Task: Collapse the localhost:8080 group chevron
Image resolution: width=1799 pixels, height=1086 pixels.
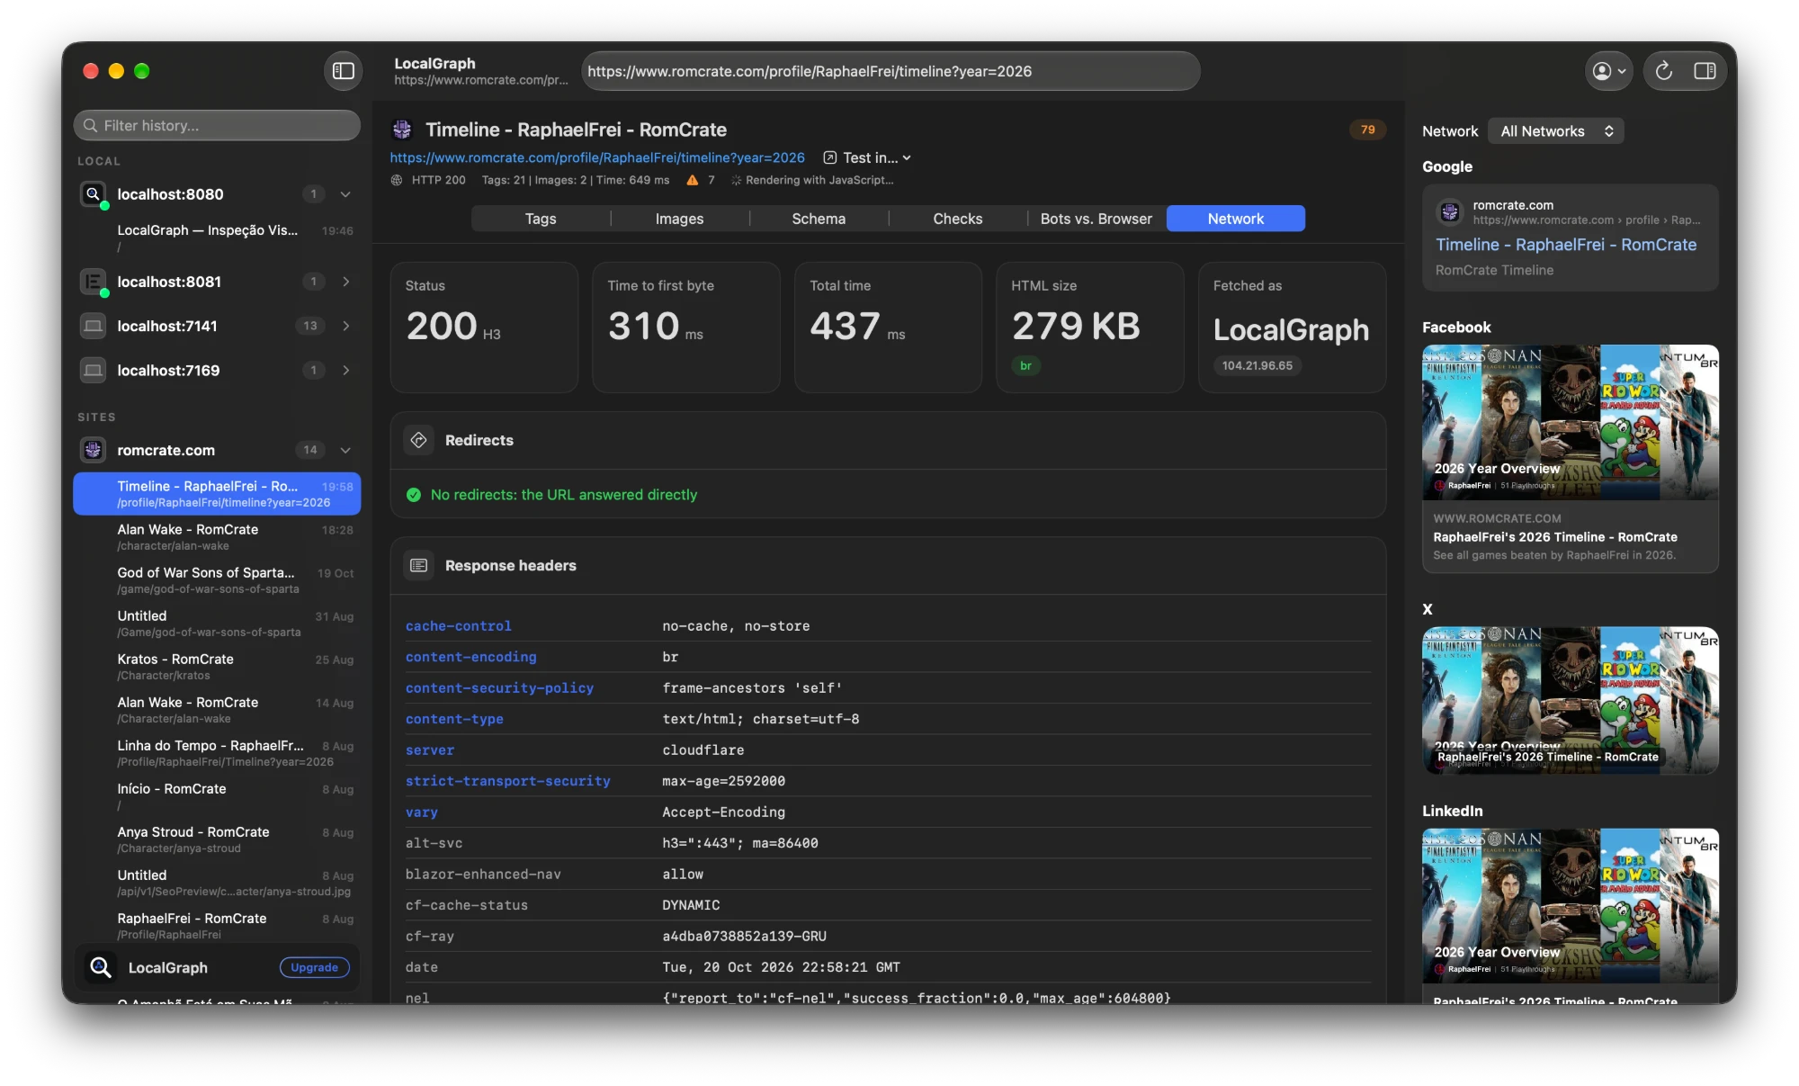Action: (x=345, y=194)
